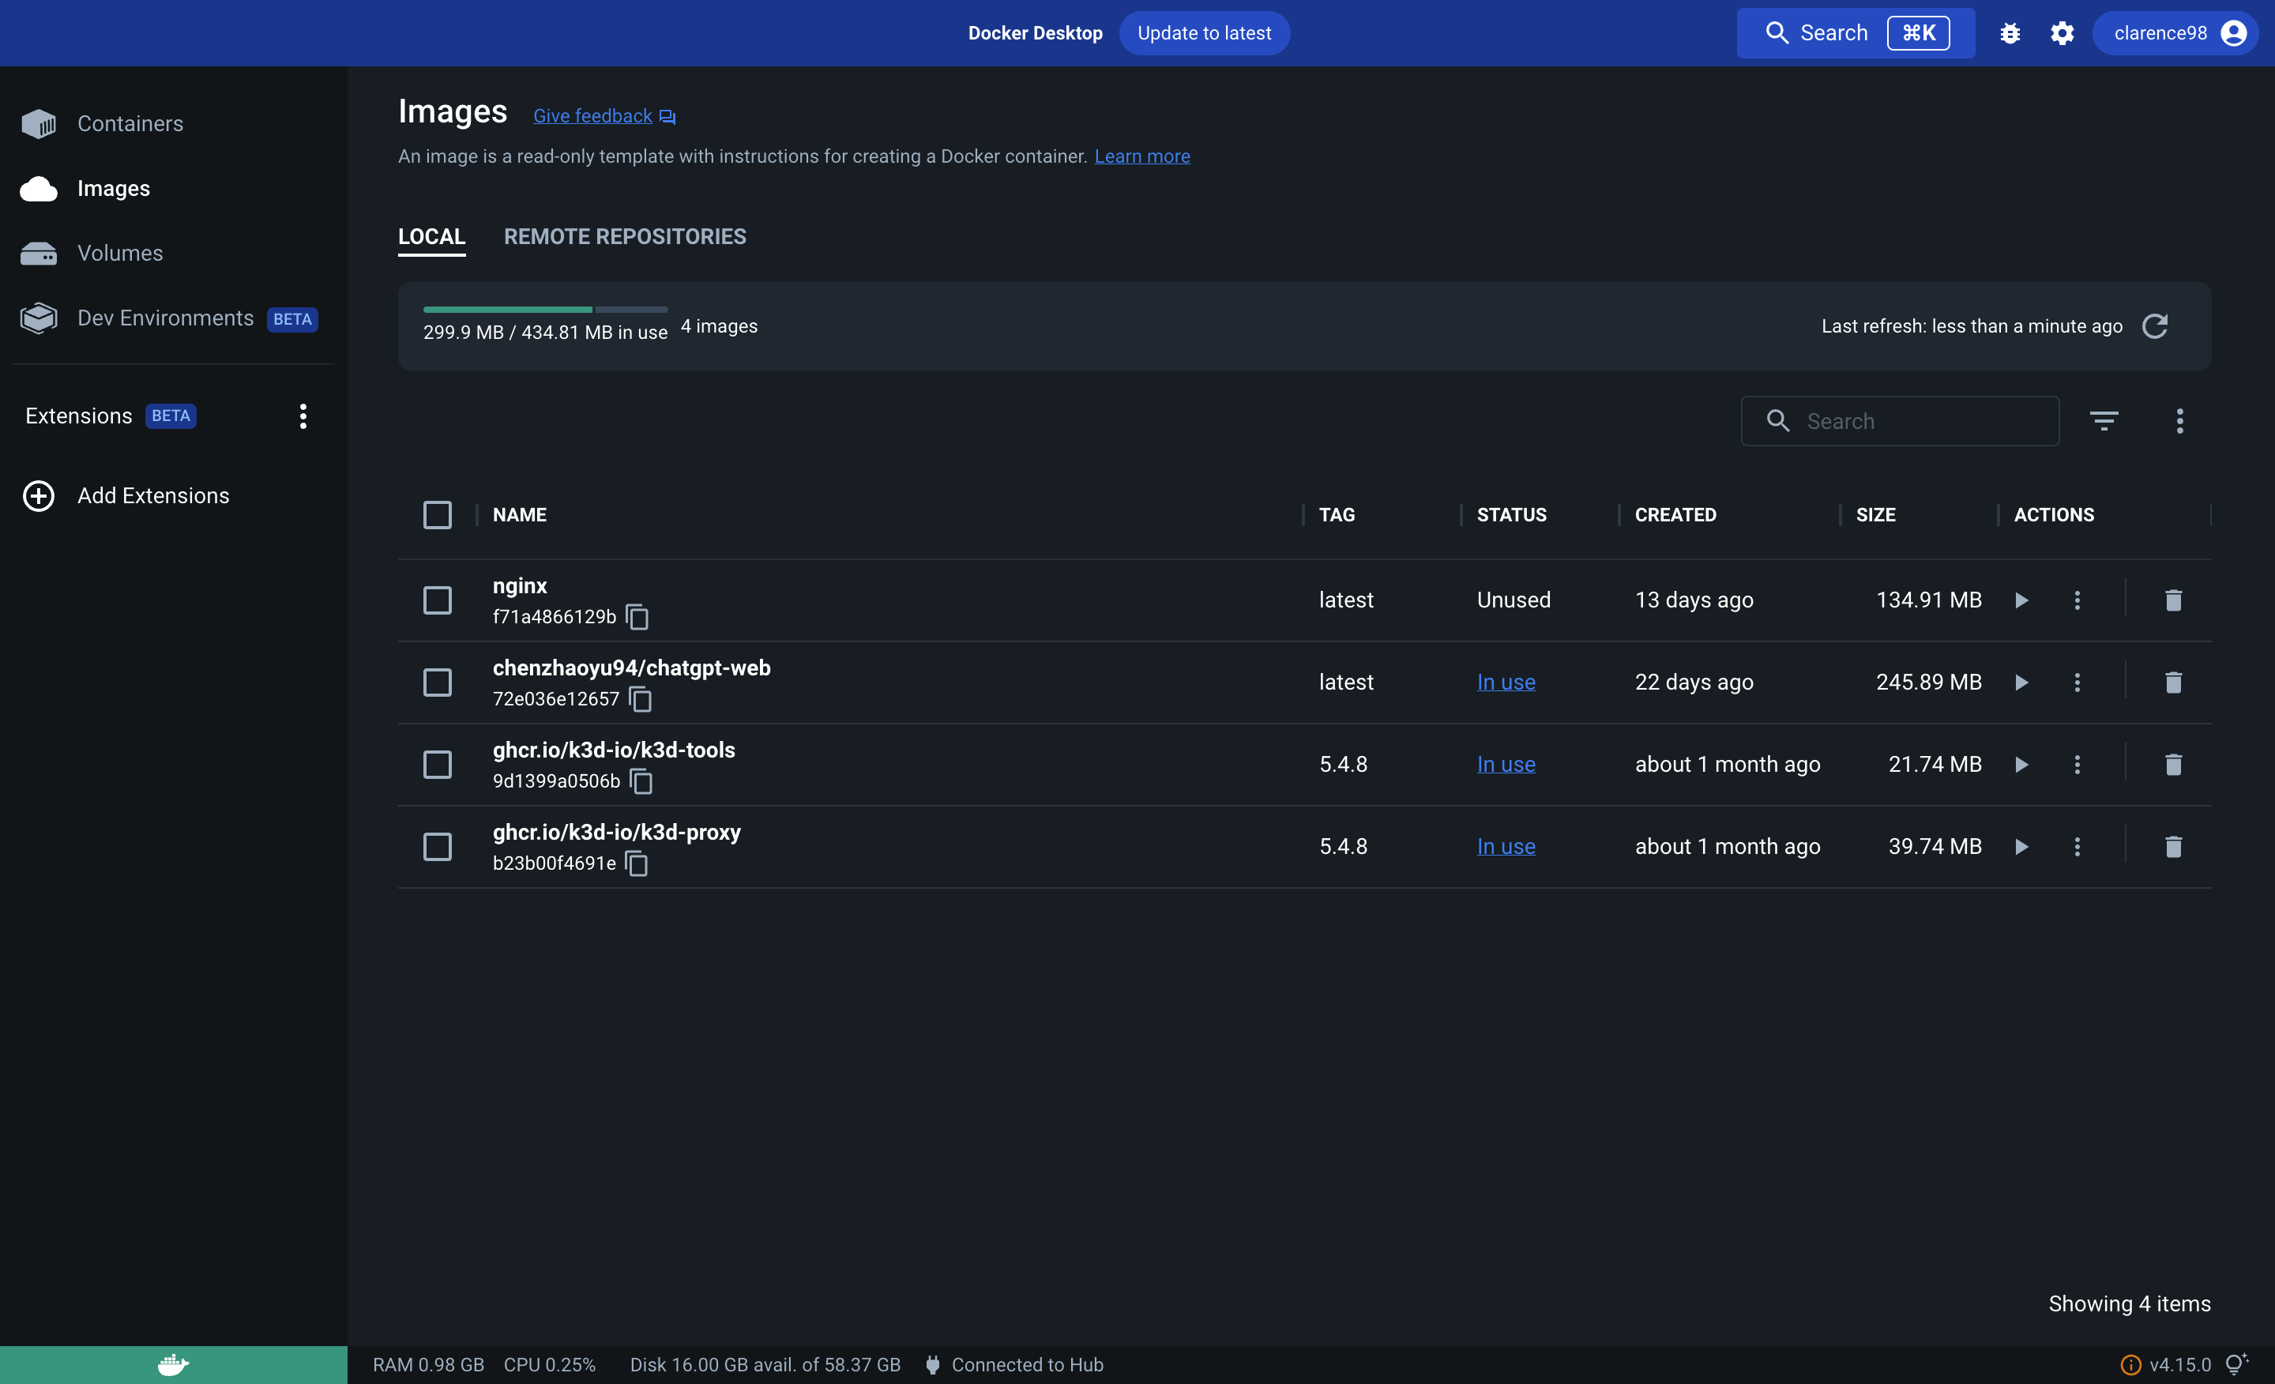Click the Update to latest button

pos(1203,33)
